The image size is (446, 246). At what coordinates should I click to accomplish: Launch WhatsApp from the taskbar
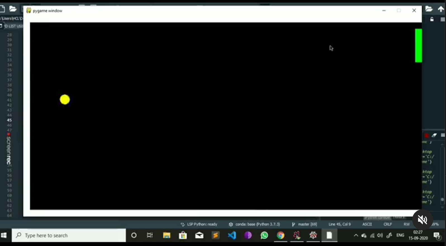point(264,235)
